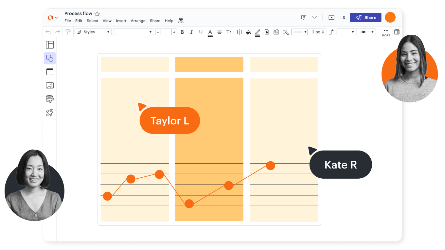Open the arrow end style dropdown
Screen dimensions: 445x250
pos(366,32)
